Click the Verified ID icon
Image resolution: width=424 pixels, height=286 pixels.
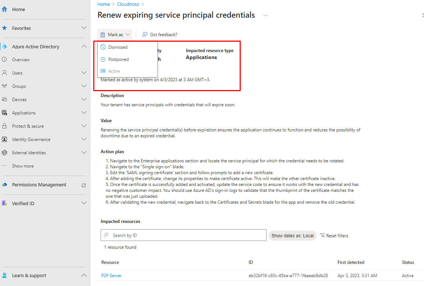(x=4, y=203)
